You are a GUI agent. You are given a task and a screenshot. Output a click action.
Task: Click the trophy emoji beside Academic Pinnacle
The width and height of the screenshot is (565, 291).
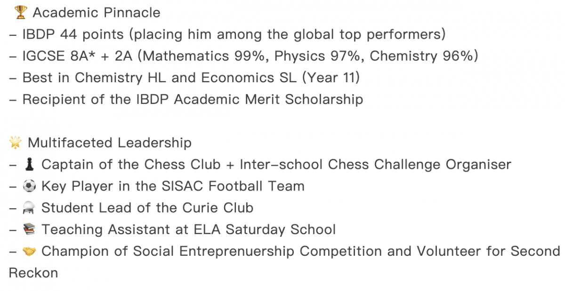tap(21, 13)
